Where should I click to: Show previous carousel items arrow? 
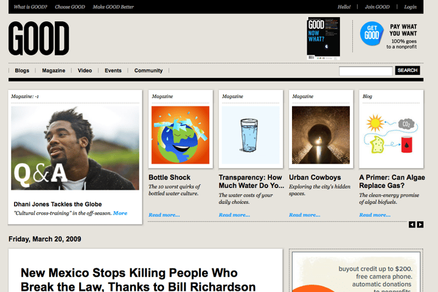[x=412, y=224]
